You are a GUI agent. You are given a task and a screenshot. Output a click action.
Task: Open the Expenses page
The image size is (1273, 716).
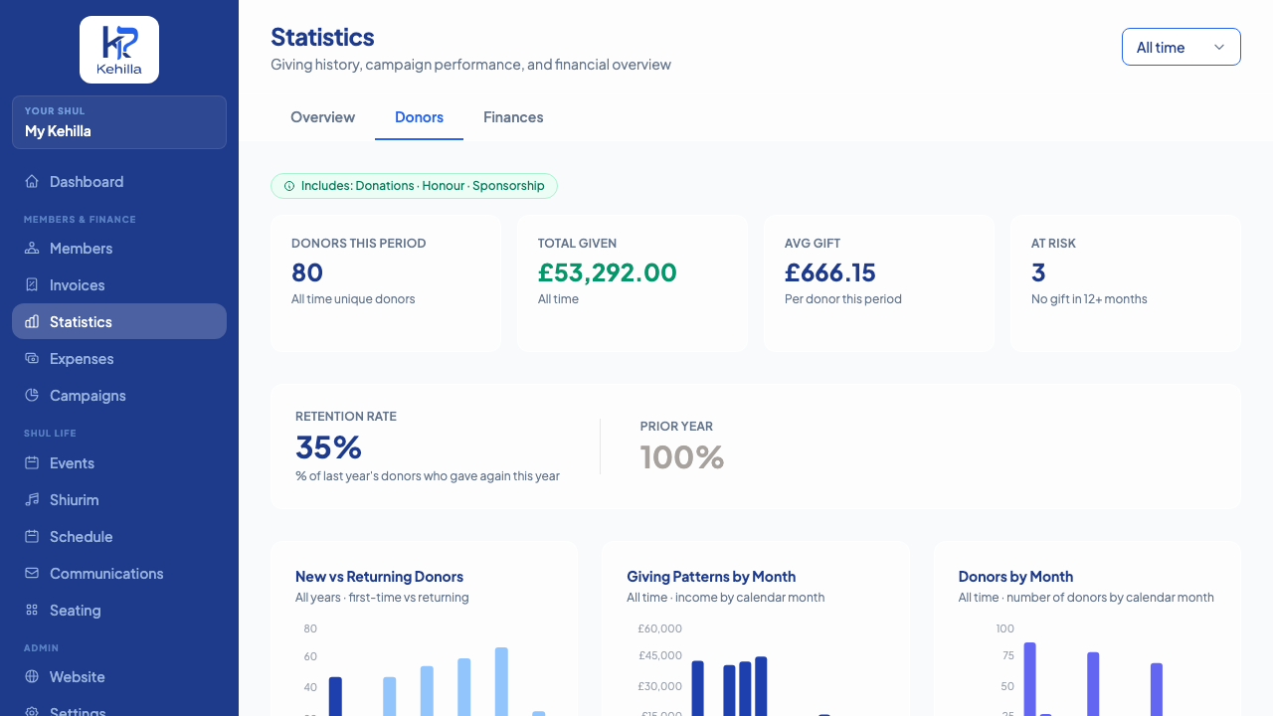coord(119,359)
